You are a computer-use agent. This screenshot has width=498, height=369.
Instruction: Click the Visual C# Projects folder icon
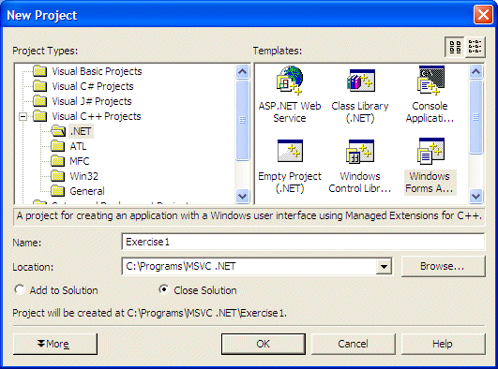40,86
